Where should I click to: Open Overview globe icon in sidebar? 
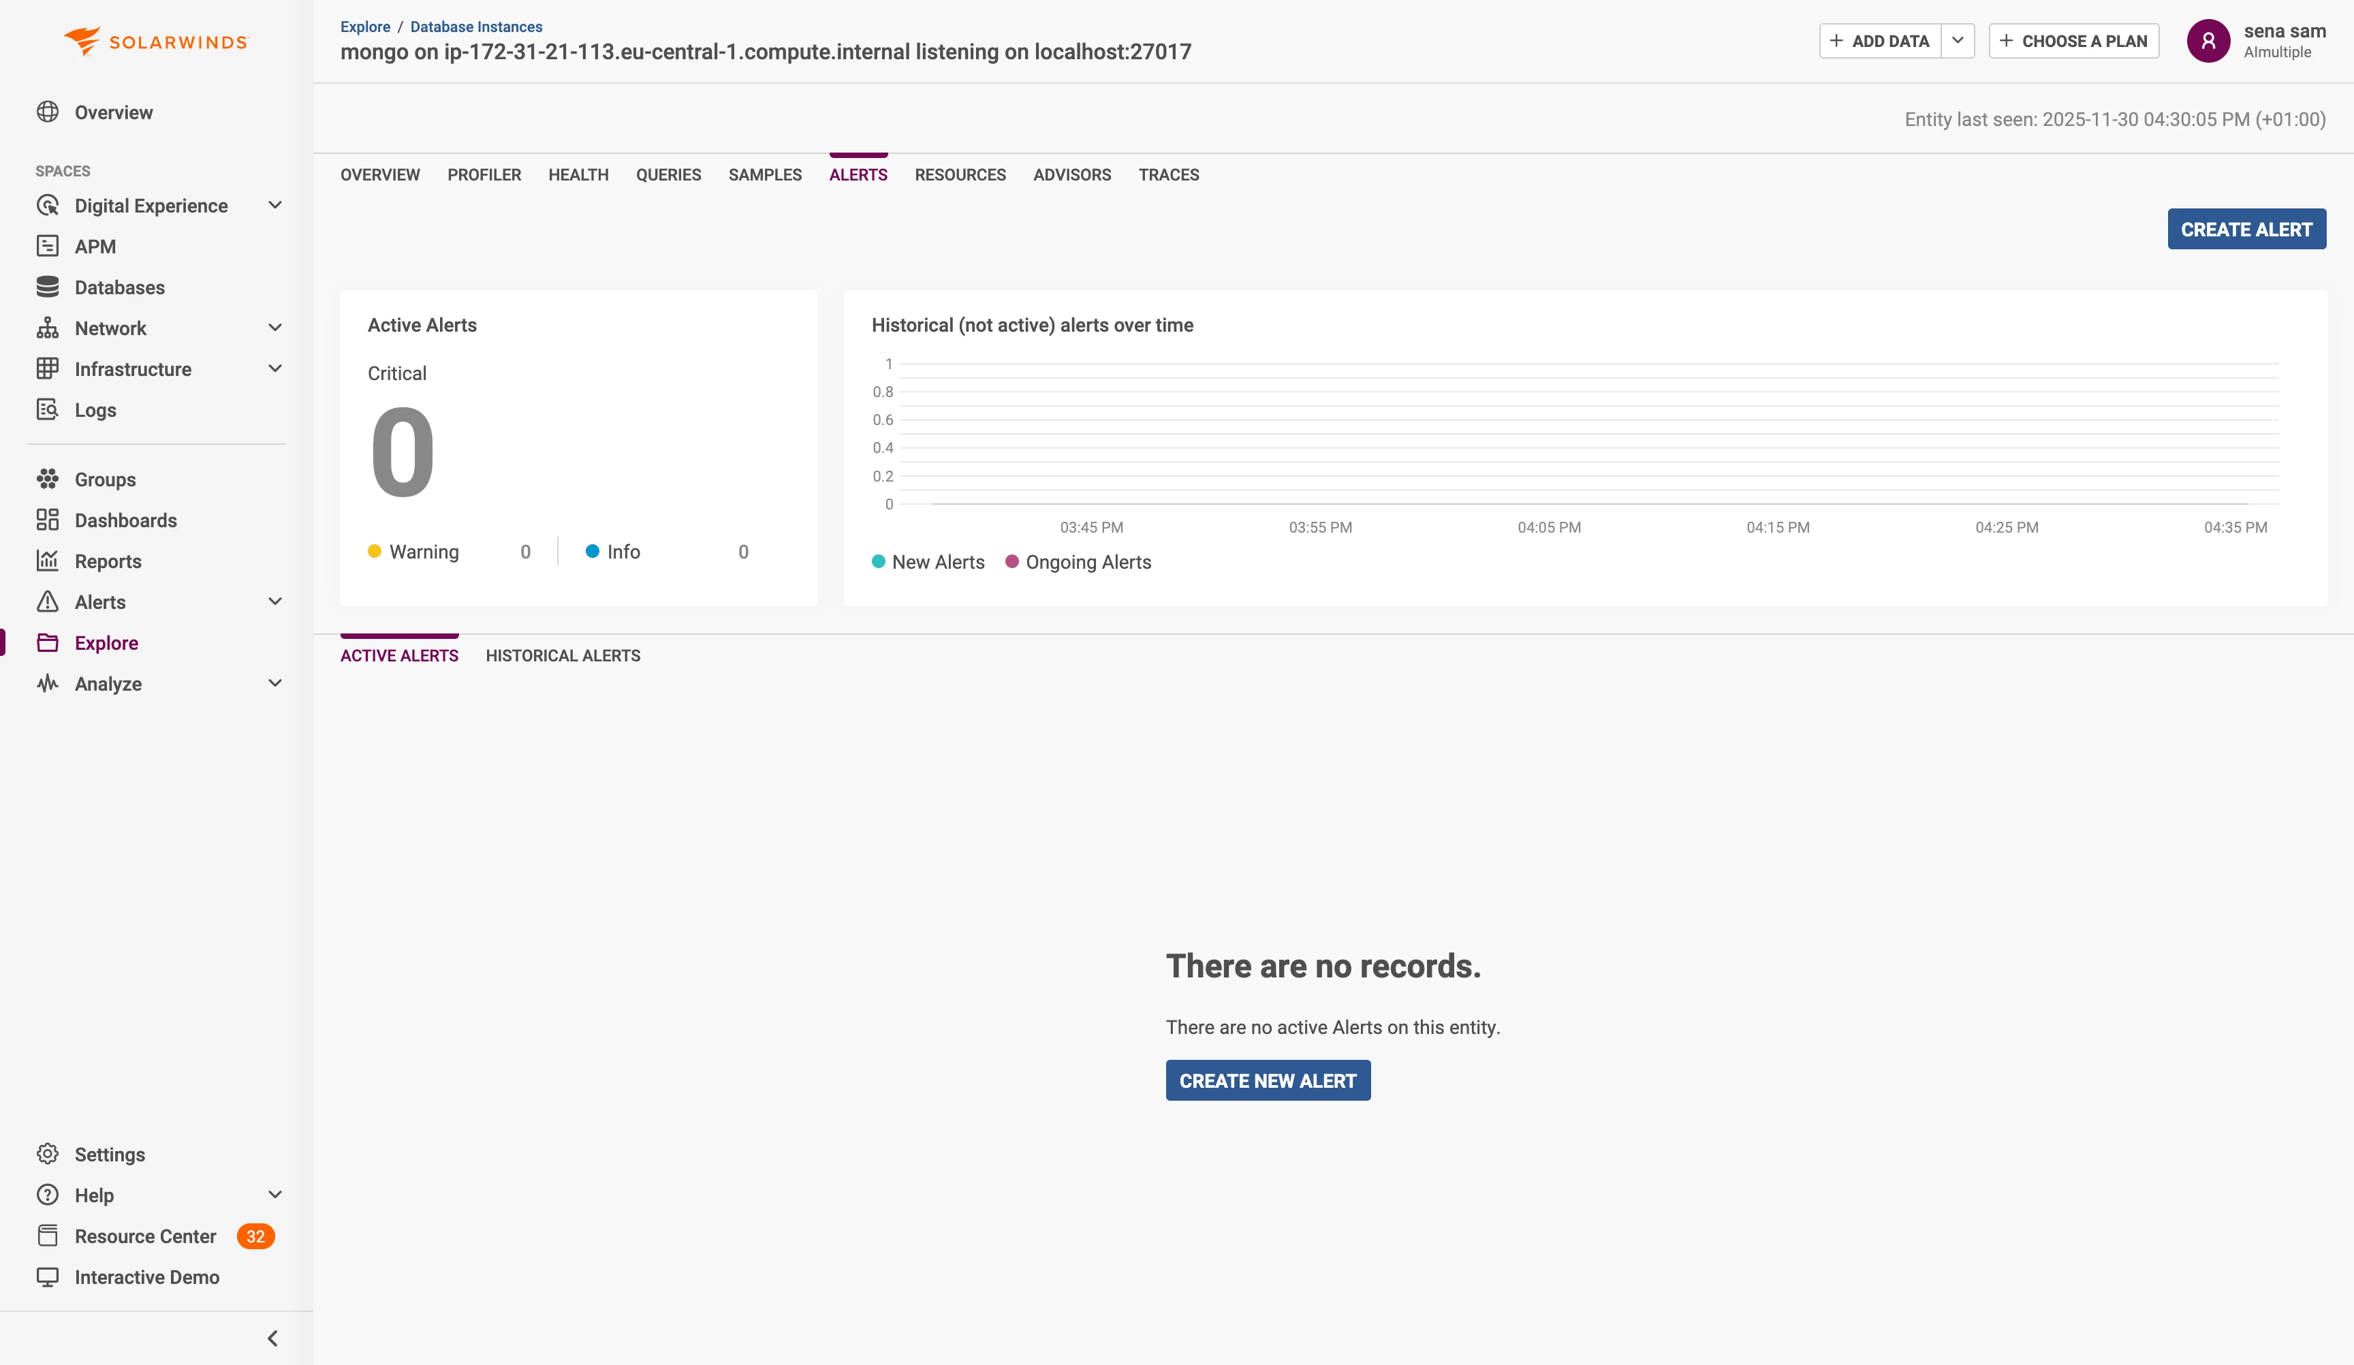click(48, 112)
